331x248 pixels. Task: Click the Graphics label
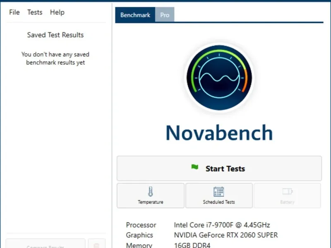[x=139, y=235]
